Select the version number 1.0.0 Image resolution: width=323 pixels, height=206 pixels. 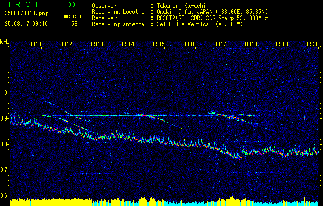point(70,5)
